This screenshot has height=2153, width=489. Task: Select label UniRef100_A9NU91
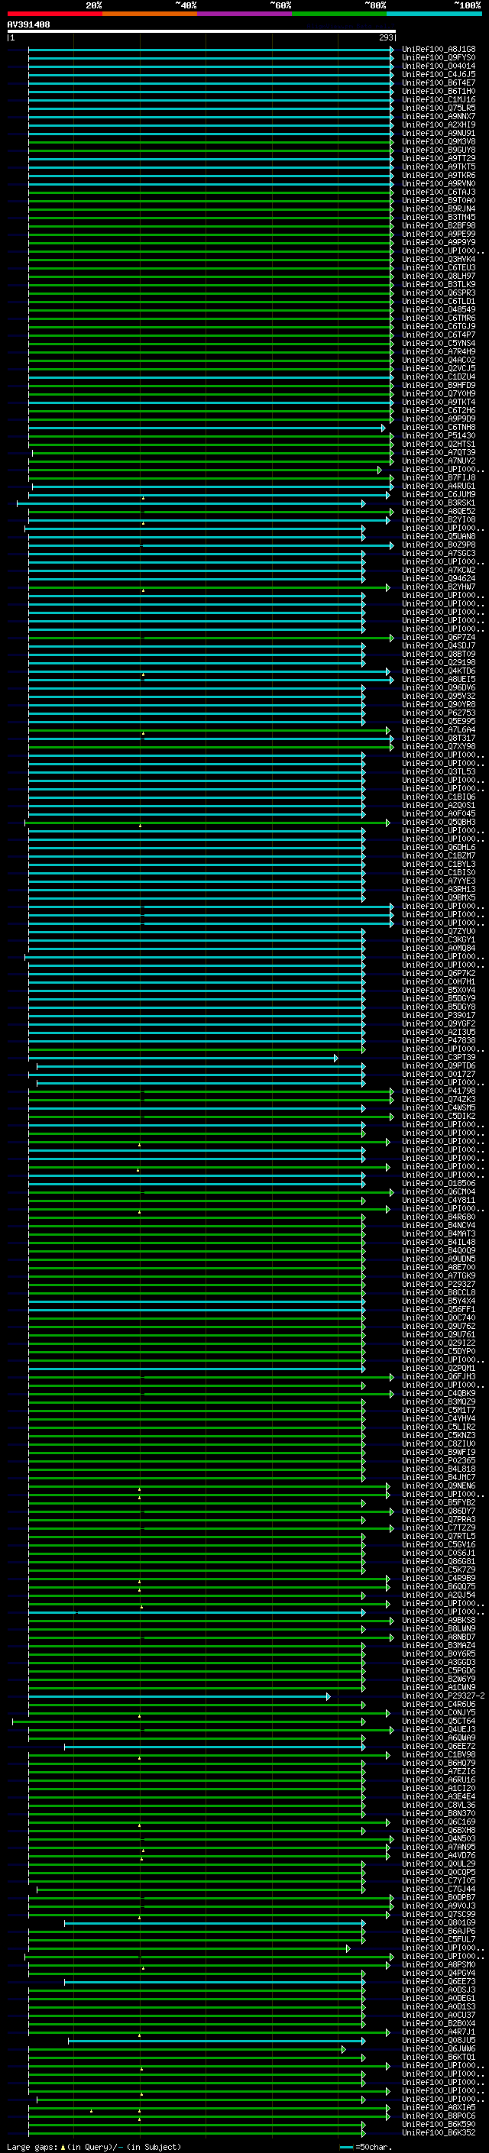click(439, 133)
